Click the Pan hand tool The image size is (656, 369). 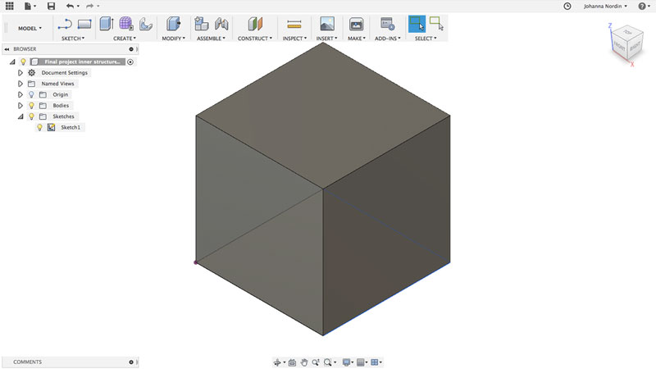(x=303, y=362)
